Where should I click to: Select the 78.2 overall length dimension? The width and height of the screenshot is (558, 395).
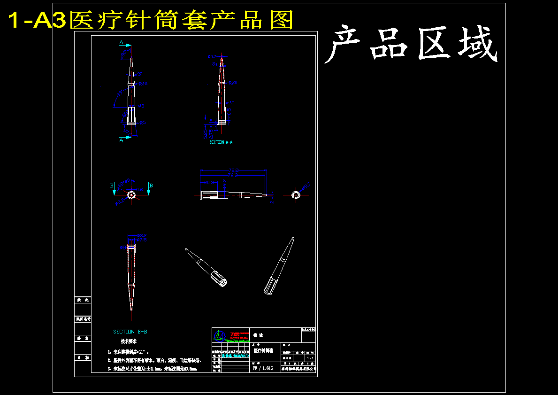(x=233, y=170)
